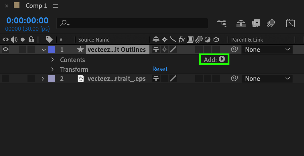The image size is (304, 156).
Task: Expand the Transform properties
Action: 52,69
